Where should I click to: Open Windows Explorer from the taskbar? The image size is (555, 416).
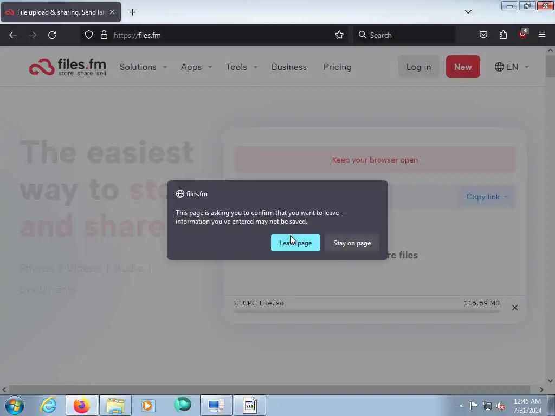click(x=115, y=405)
